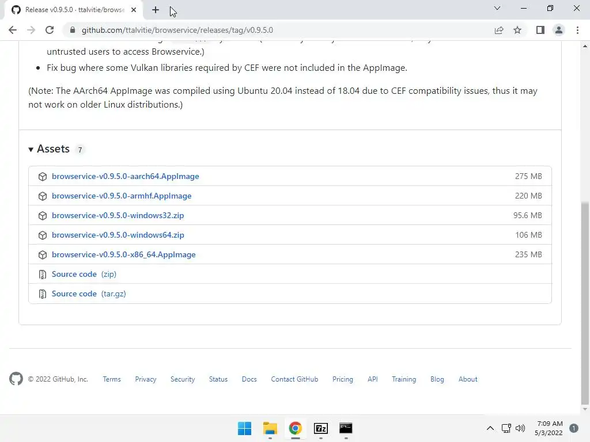Open the tab search dropdown arrow
Screen dimensions: 590x442
coord(497,8)
